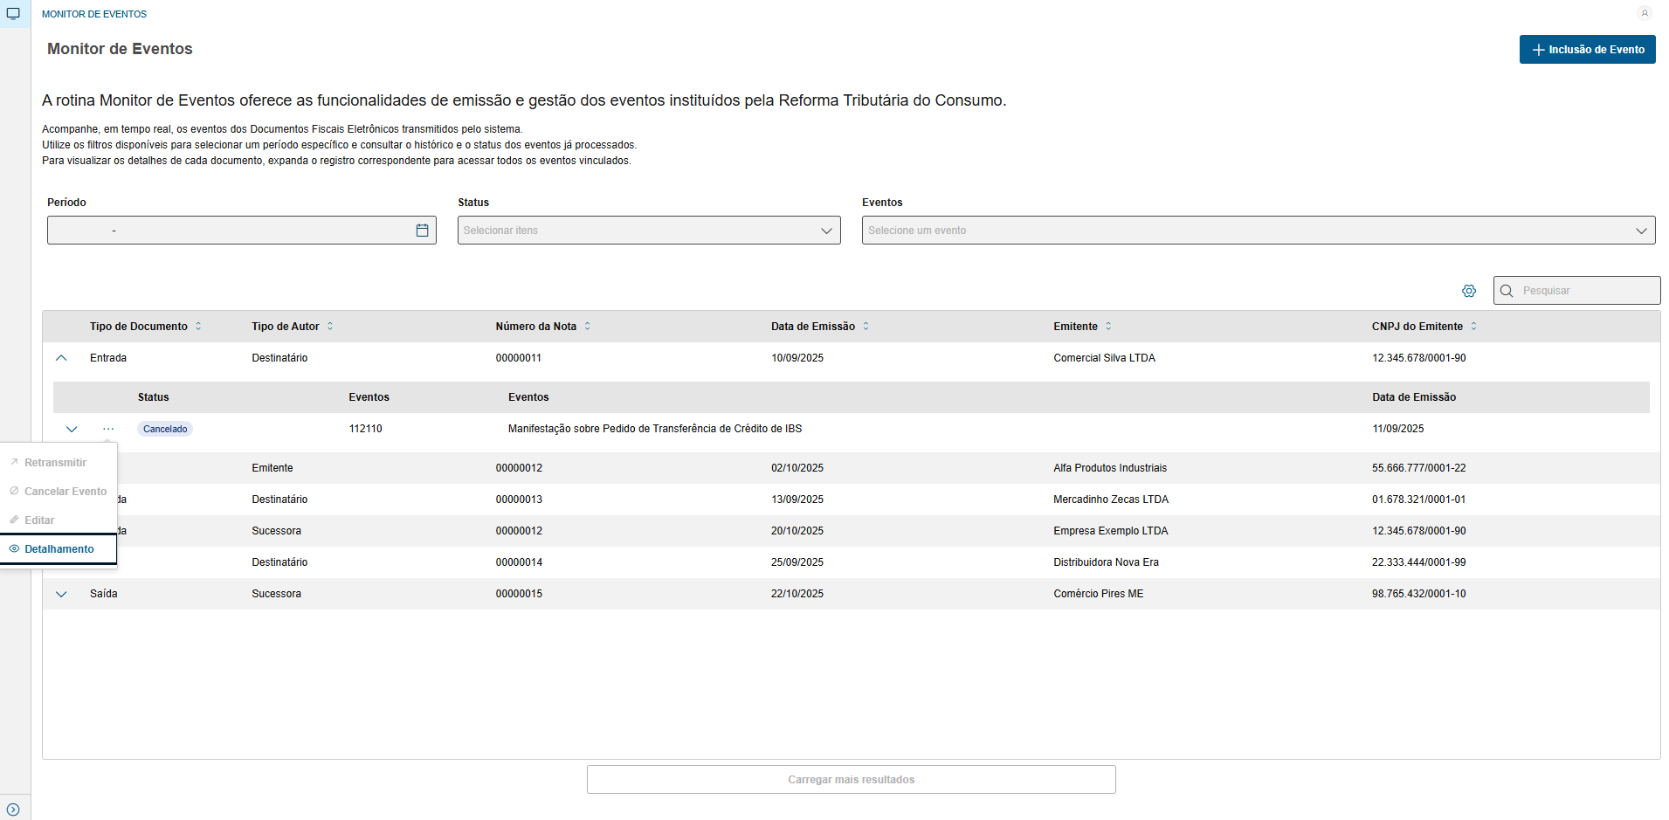
Task: Click emitter Comércio Pires ME
Action: tap(1099, 594)
